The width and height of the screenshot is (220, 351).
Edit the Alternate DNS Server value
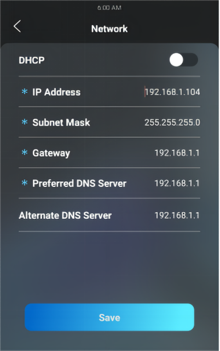point(177,215)
